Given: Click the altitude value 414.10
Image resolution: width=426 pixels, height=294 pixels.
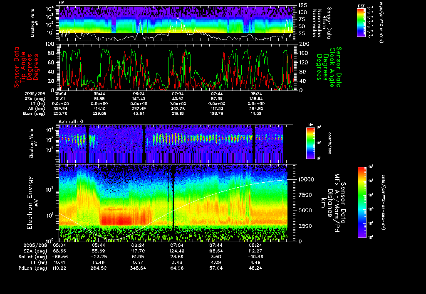Looking at the screenshot, I should point(99,108).
